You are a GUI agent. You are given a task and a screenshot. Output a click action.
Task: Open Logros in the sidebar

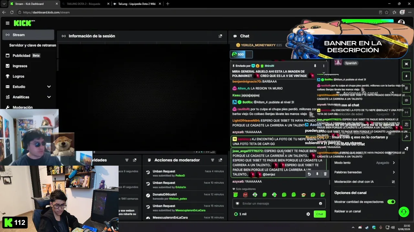pyautogui.click(x=28, y=76)
